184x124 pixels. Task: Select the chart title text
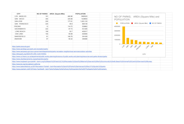tap(137, 18)
